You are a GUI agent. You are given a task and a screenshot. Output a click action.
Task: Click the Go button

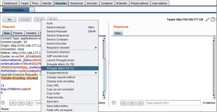(x=9, y=19)
